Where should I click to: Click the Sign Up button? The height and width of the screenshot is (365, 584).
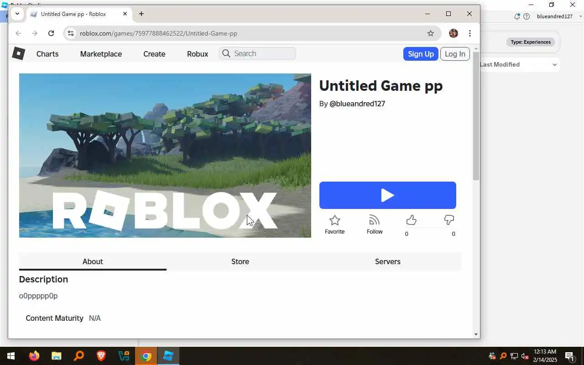tap(421, 54)
